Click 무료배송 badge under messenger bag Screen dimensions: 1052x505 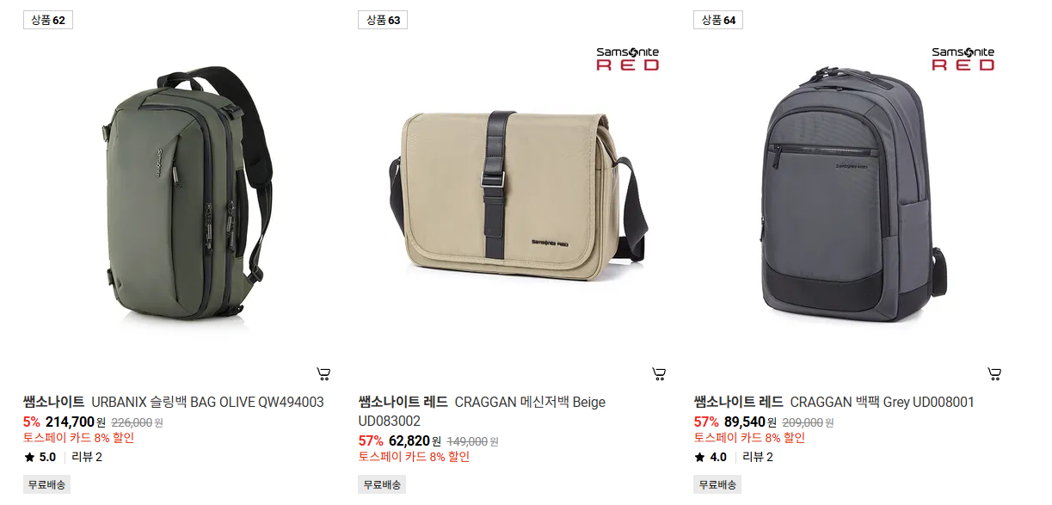pyautogui.click(x=382, y=484)
